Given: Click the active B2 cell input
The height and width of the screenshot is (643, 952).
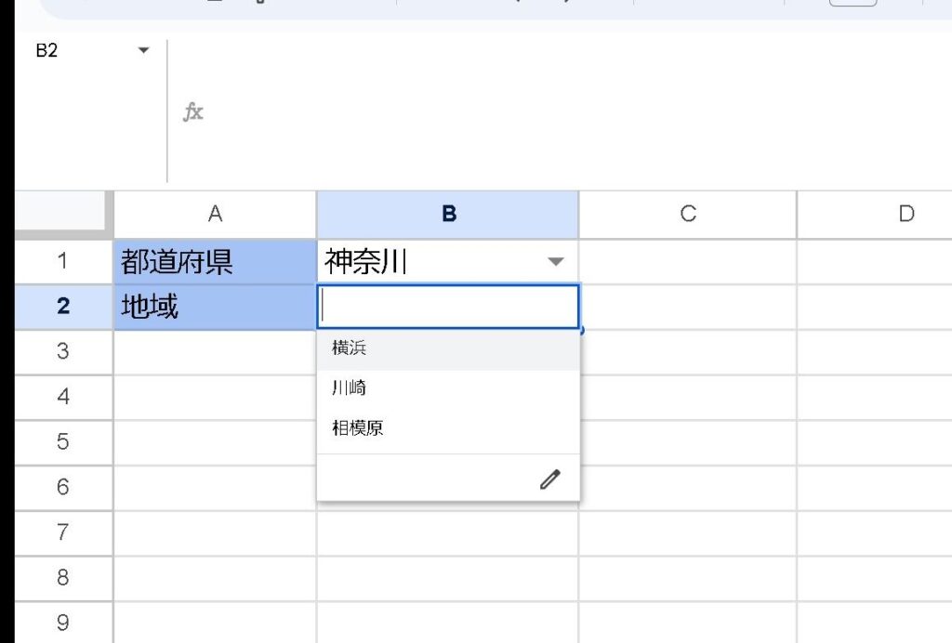Looking at the screenshot, I should point(448,307).
